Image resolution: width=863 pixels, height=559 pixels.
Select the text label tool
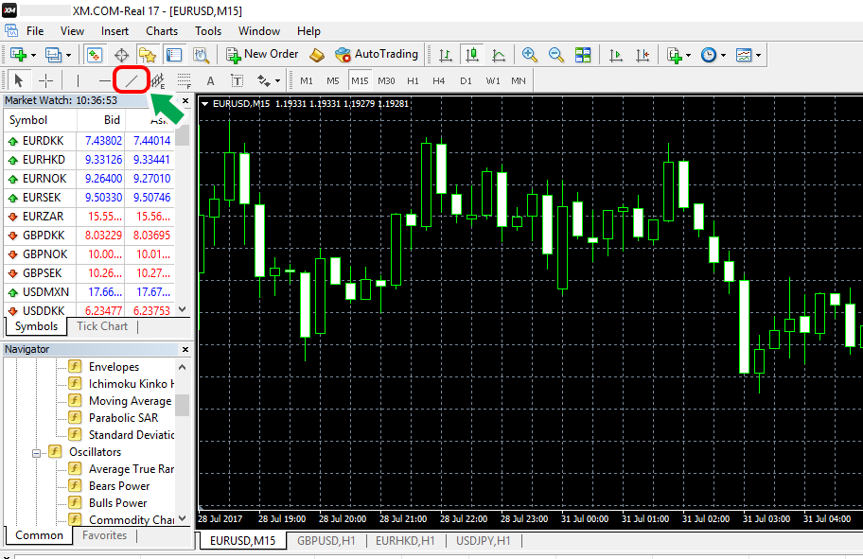237,81
